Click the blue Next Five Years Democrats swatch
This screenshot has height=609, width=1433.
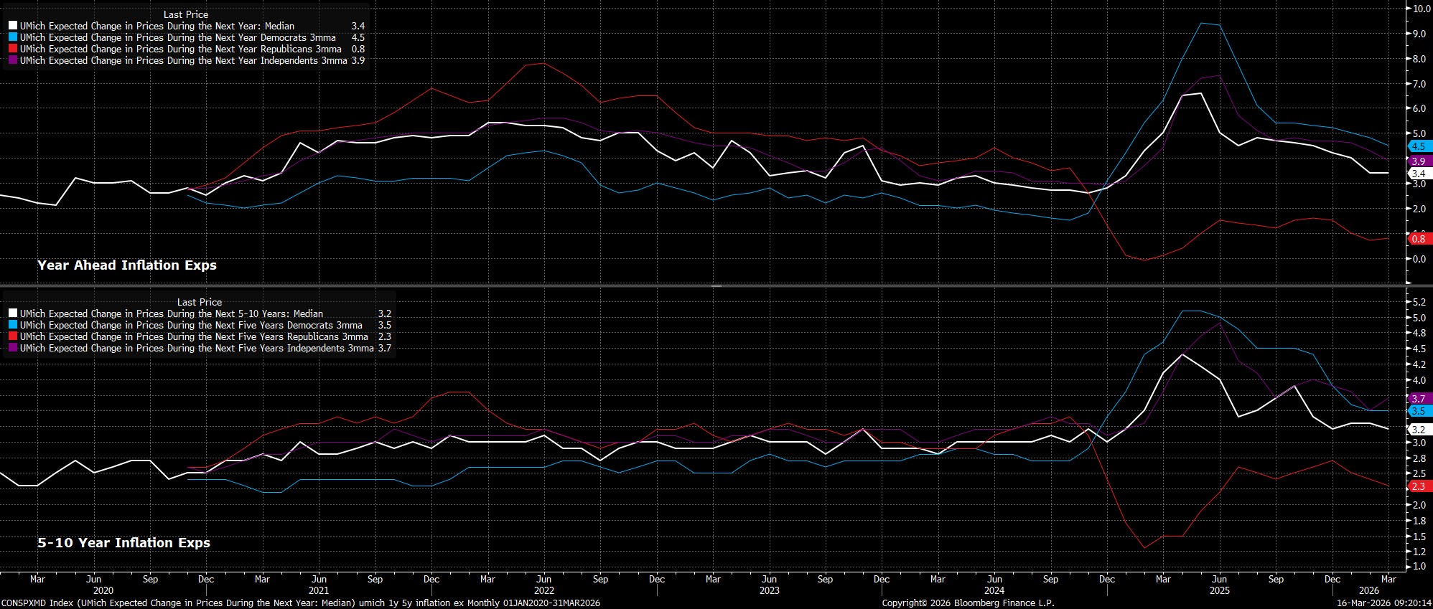(x=13, y=326)
